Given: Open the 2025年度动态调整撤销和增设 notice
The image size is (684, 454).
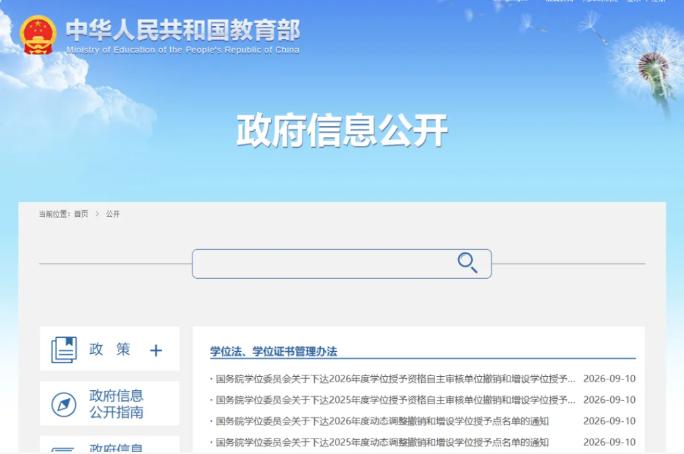Looking at the screenshot, I should point(382,442).
